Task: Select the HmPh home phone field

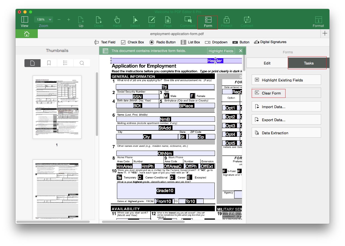Action: point(147,166)
